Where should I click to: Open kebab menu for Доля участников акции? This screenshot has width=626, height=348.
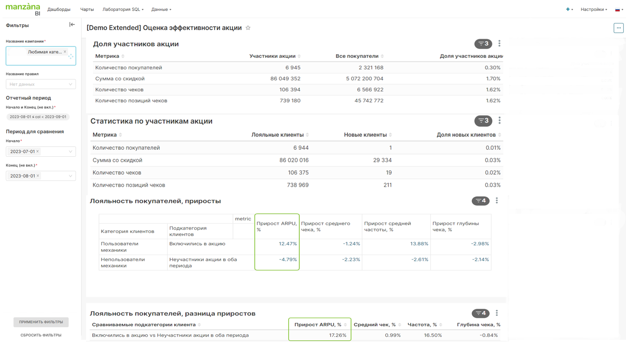499,43
